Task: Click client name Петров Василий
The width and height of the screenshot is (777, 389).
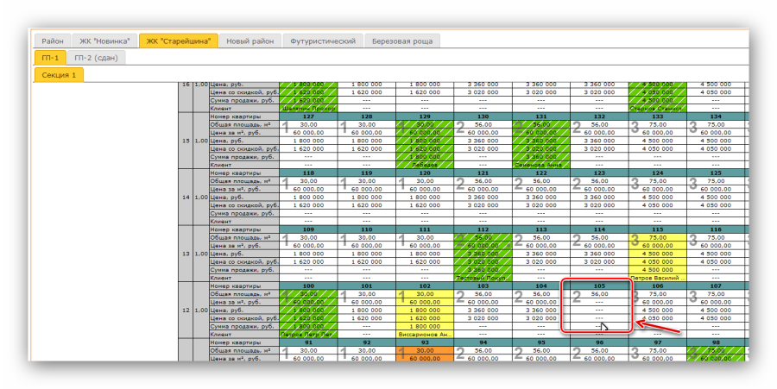Action: [657, 278]
